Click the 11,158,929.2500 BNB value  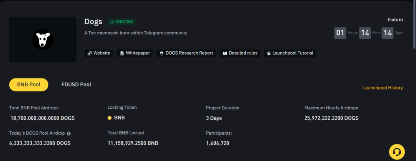tap(133, 143)
